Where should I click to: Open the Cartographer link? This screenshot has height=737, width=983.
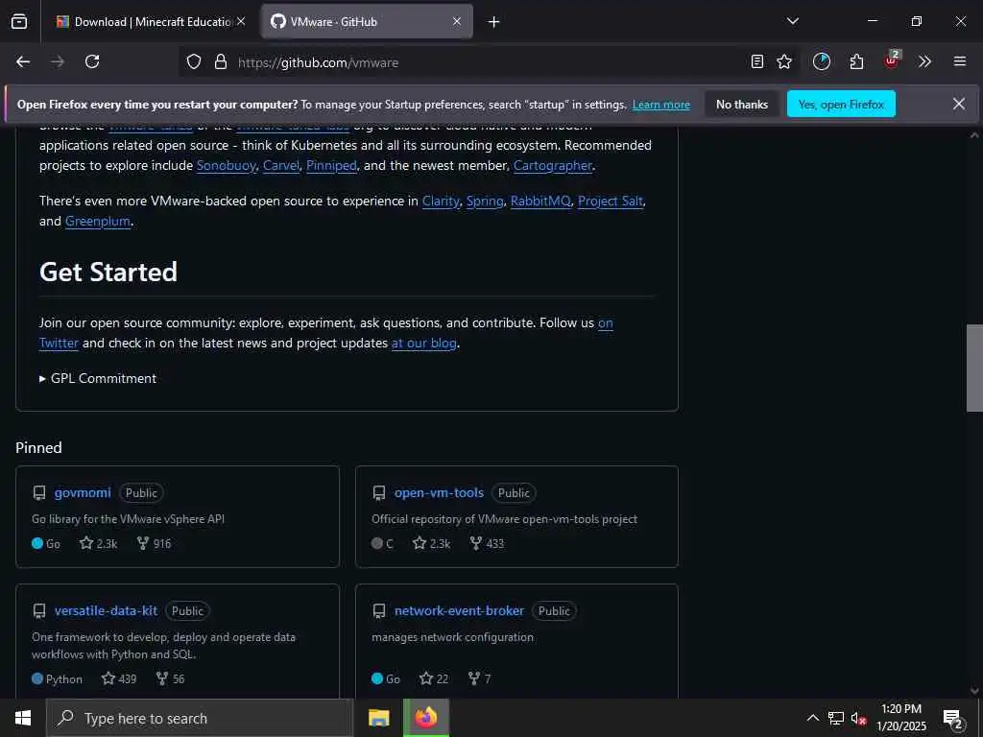point(552,165)
